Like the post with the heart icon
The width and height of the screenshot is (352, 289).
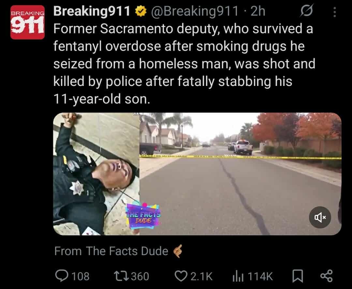(181, 276)
